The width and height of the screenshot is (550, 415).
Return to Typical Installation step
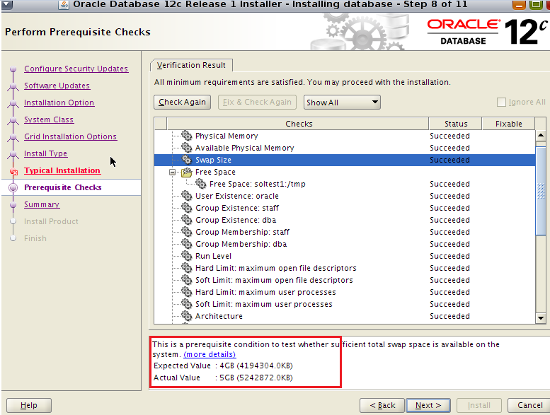pos(62,170)
